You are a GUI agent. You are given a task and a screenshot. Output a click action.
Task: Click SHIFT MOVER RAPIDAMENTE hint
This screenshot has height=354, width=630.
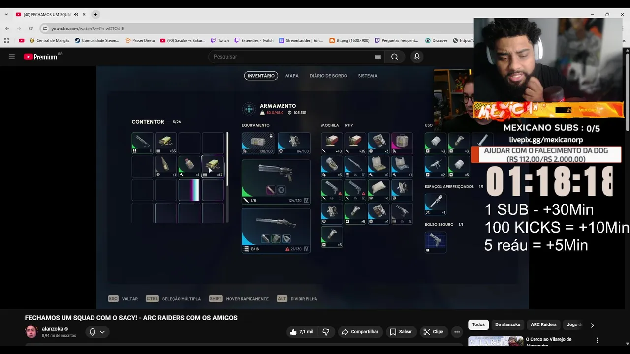pos(239,299)
